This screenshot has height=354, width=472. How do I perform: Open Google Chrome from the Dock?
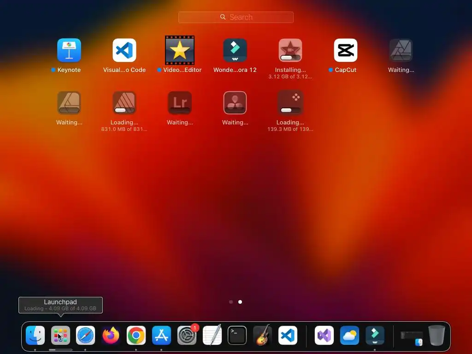(136, 335)
